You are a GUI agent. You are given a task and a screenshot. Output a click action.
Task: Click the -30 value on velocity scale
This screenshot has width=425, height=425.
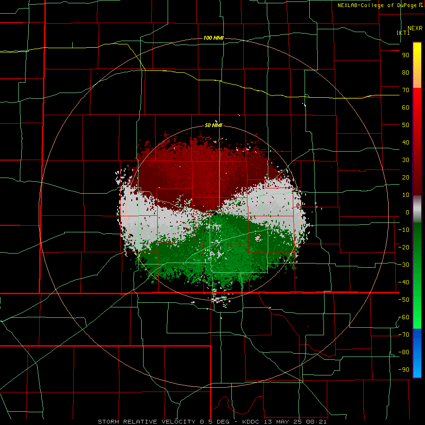point(404,265)
